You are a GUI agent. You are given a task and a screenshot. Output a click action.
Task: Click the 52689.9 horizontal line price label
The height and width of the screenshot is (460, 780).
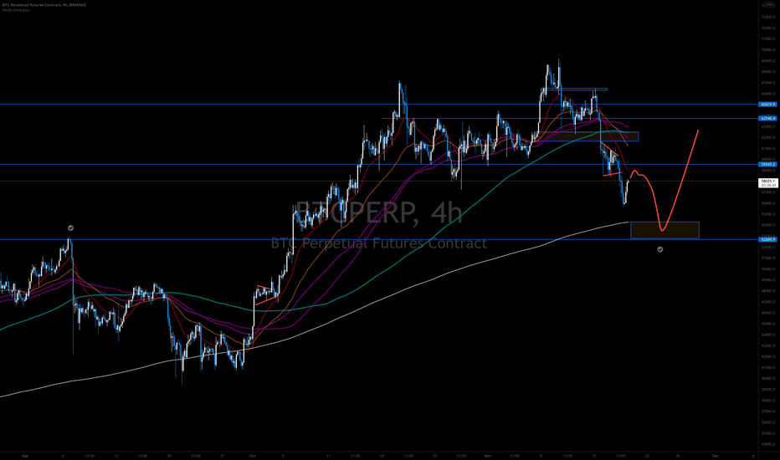click(x=767, y=240)
